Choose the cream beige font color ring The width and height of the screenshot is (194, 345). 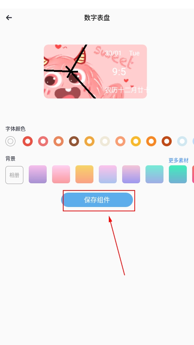[105, 141]
